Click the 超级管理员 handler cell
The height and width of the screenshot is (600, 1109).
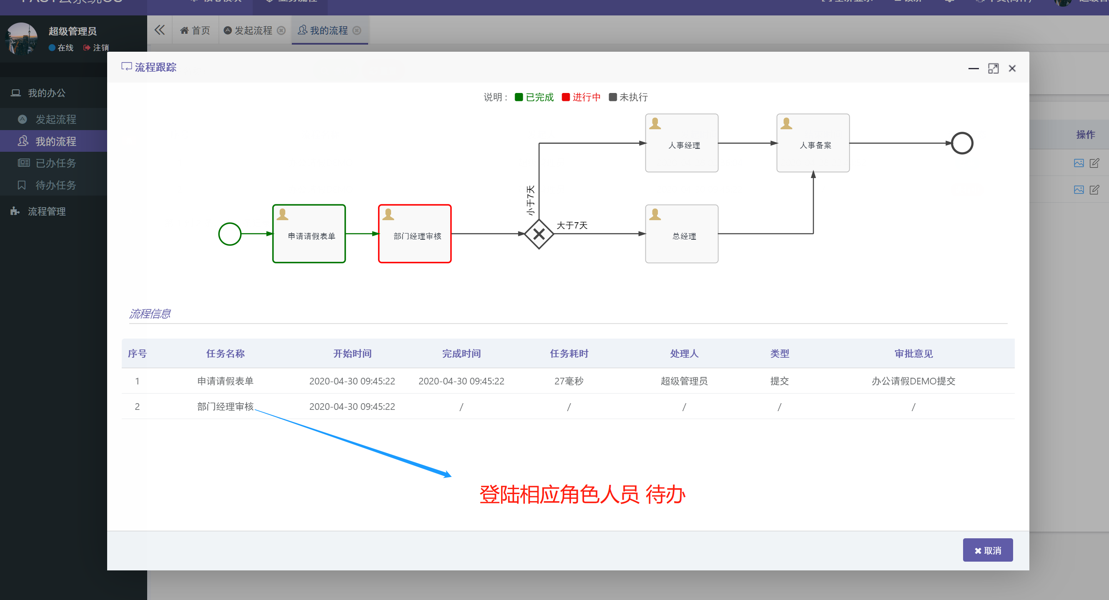(x=684, y=381)
